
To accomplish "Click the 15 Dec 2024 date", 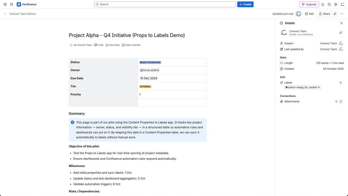I will tap(148, 78).
